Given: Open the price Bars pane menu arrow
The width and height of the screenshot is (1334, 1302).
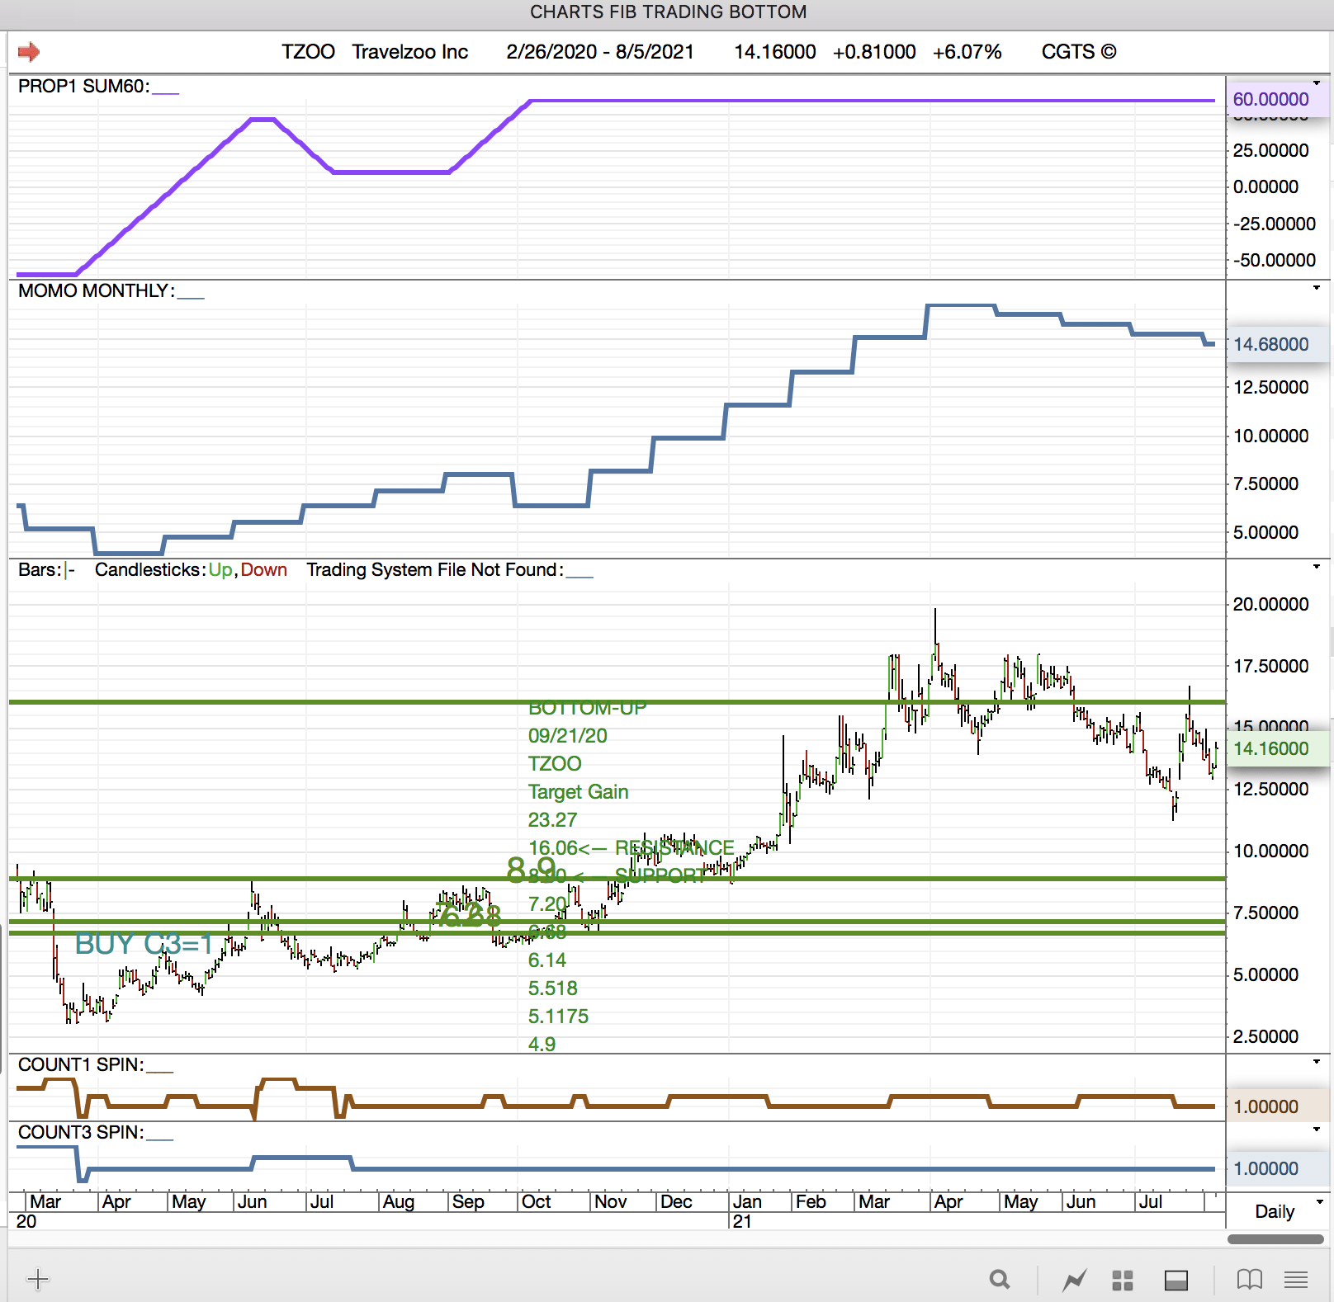Looking at the screenshot, I should [x=1317, y=567].
